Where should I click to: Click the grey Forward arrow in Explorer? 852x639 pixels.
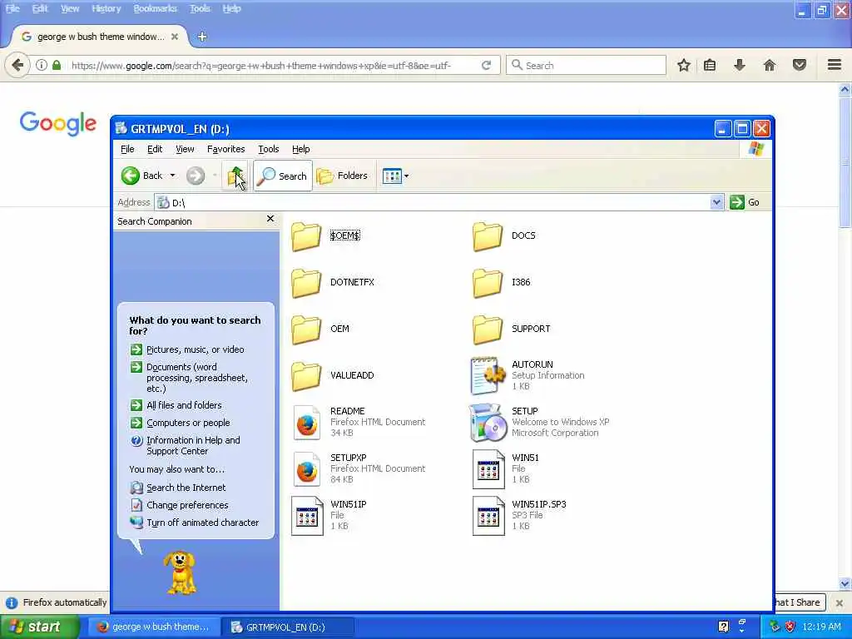click(x=196, y=176)
